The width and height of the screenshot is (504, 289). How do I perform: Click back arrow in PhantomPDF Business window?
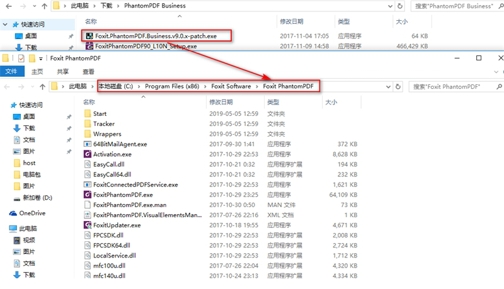point(9,6)
